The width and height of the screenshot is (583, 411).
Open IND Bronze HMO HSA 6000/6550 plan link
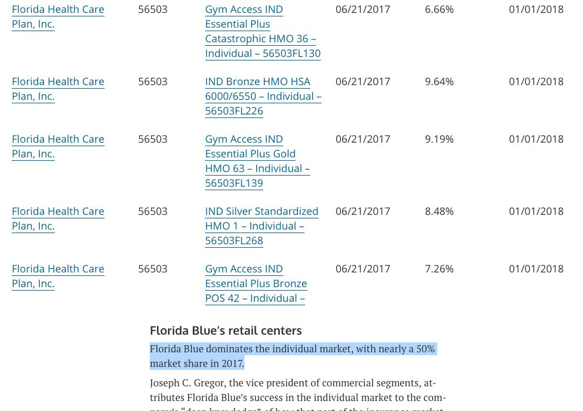pos(263,96)
